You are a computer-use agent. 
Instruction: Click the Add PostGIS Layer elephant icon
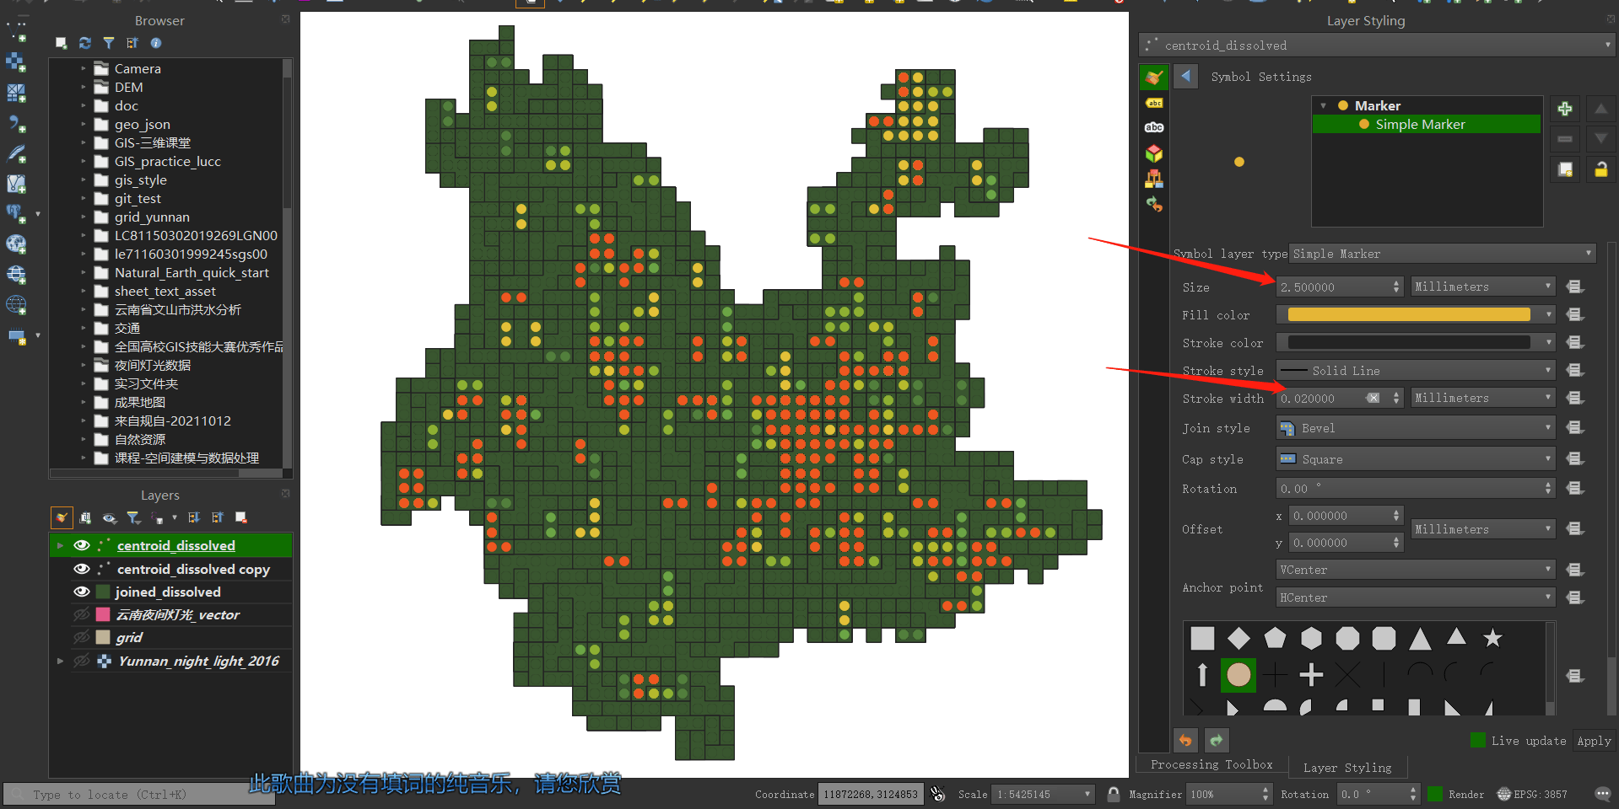[16, 214]
